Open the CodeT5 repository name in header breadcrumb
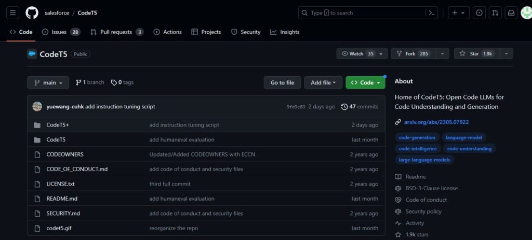Image resolution: width=532 pixels, height=240 pixels. pos(87,13)
